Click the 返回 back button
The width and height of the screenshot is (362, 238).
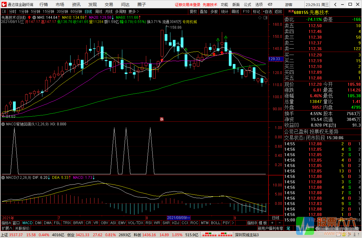pos(278,11)
